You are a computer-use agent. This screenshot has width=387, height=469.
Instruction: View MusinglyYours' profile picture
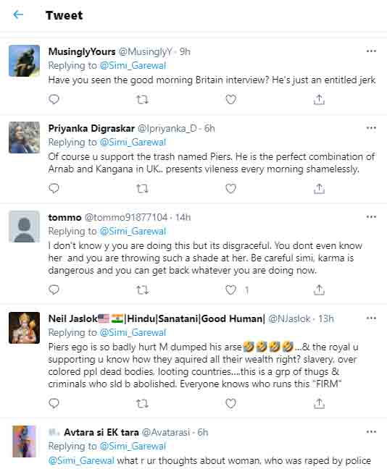click(x=24, y=61)
